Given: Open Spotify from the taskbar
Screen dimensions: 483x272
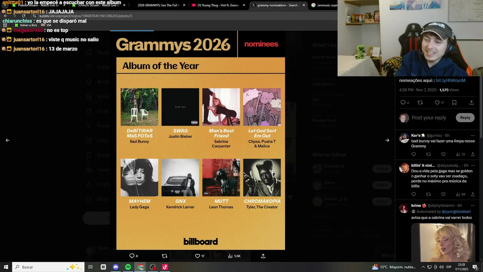Looking at the screenshot, I should [x=128, y=267].
